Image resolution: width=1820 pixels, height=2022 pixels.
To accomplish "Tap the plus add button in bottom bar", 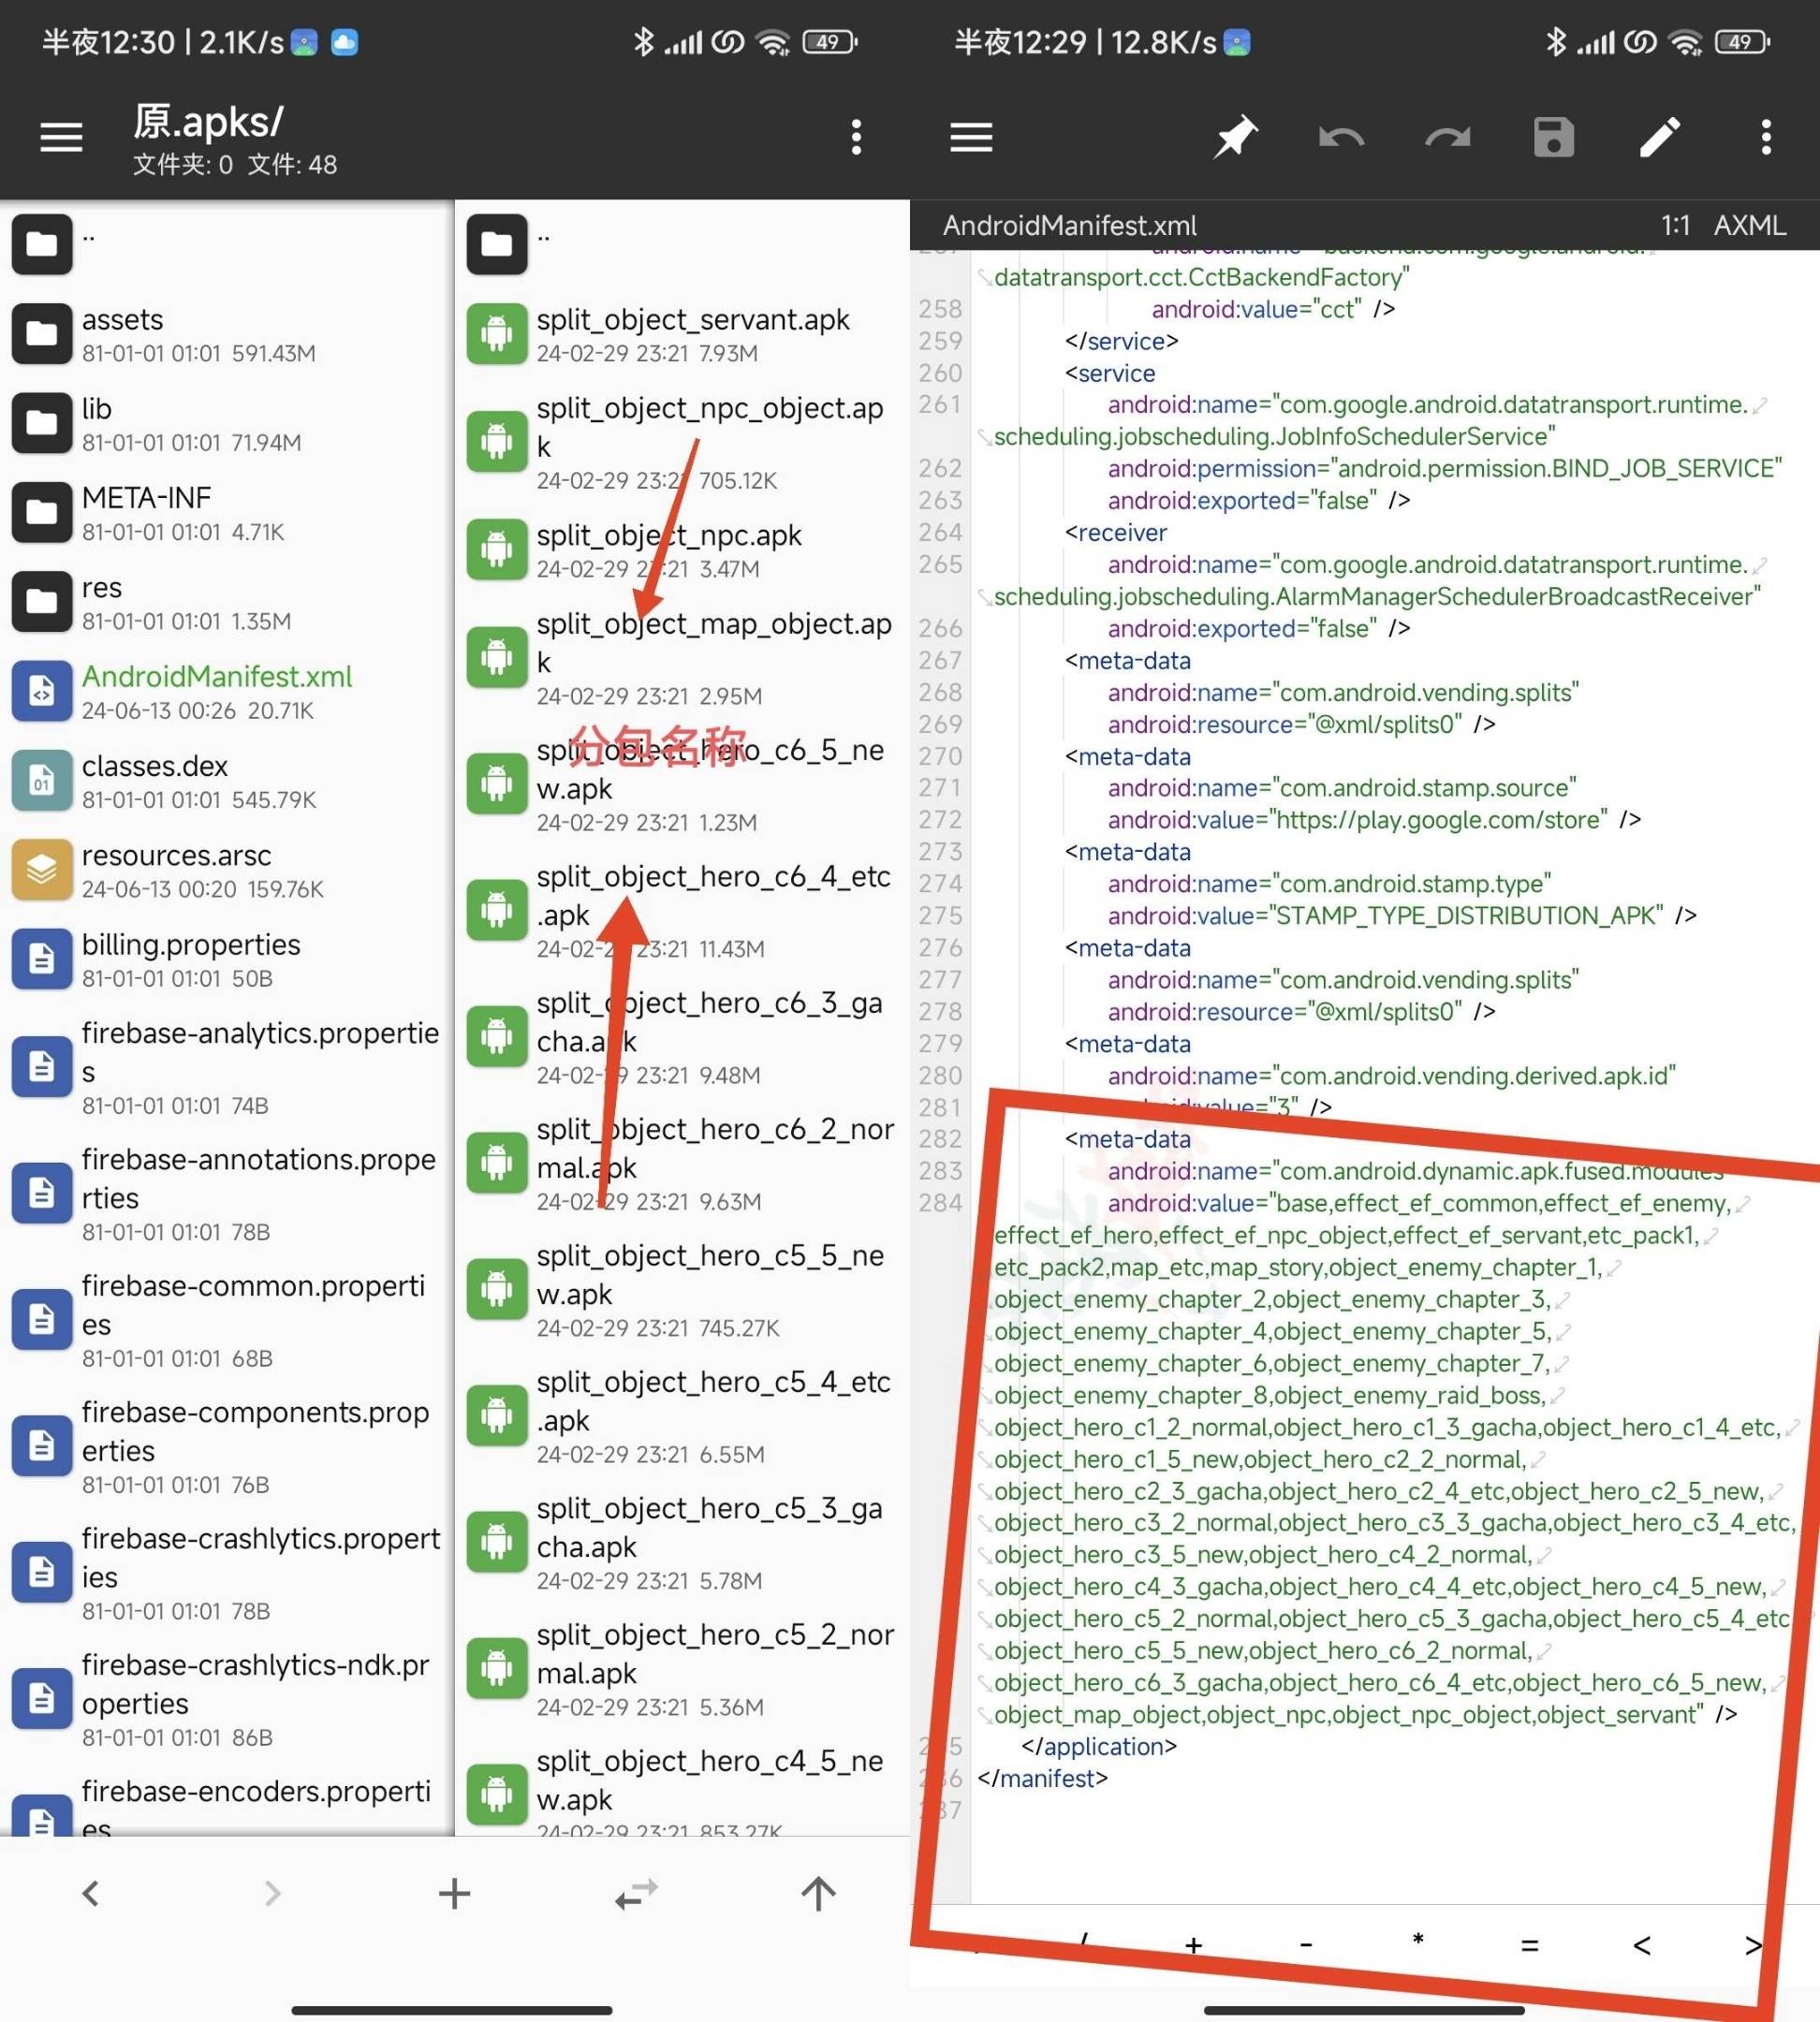I will [454, 1893].
